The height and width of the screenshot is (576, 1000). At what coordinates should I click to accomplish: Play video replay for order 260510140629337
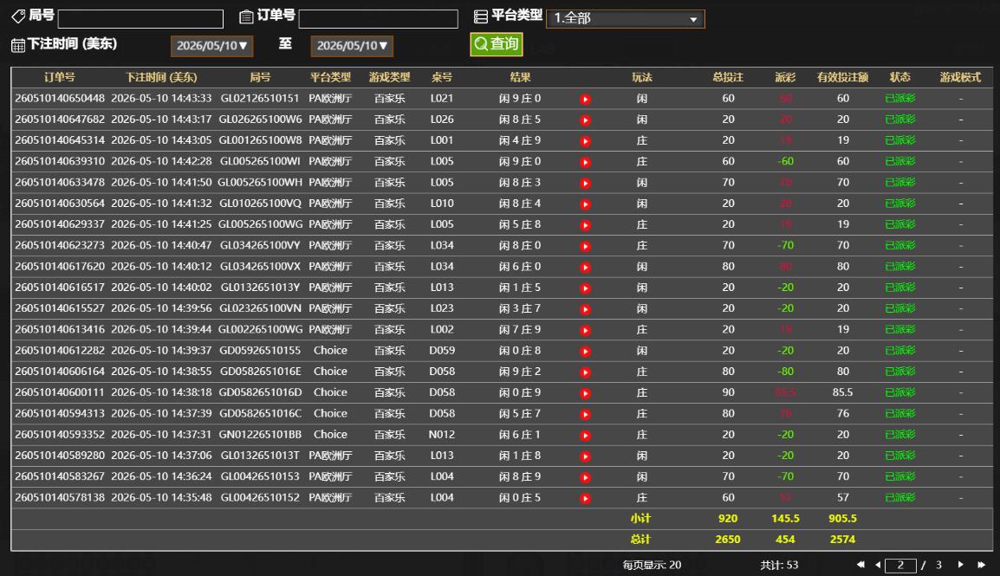[585, 225]
